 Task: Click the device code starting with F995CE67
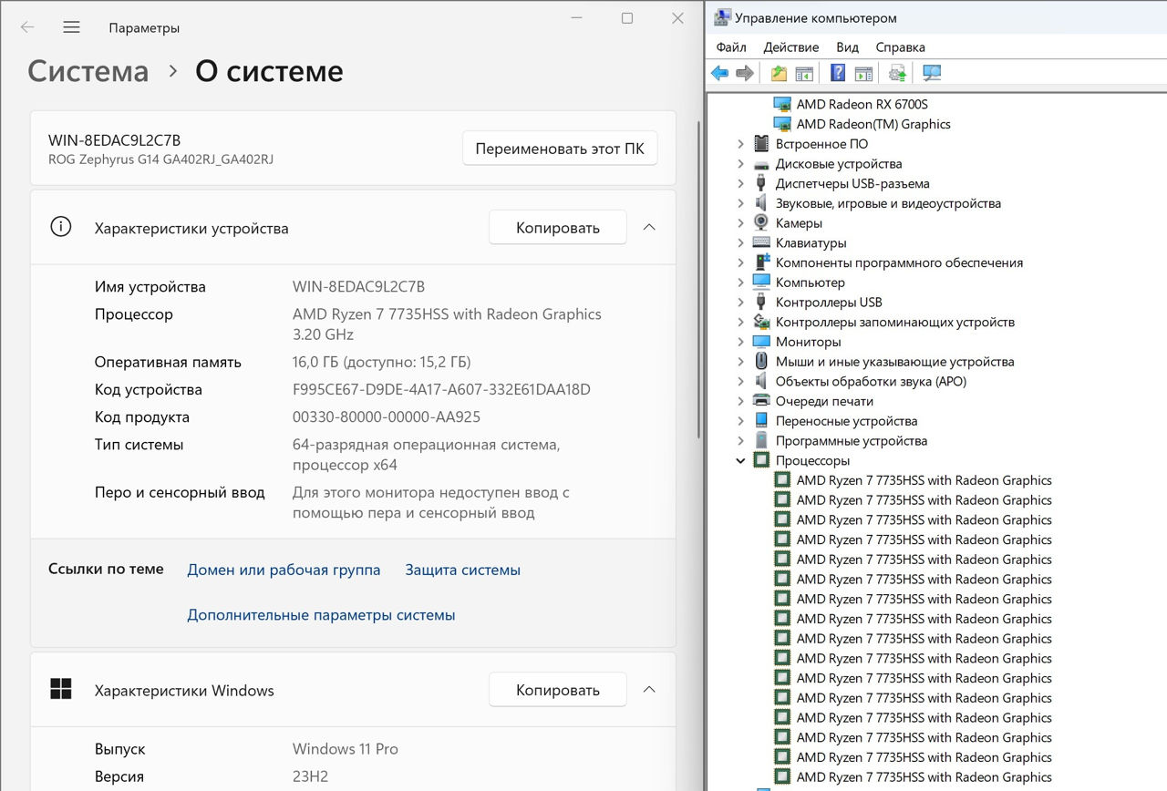[x=441, y=390]
